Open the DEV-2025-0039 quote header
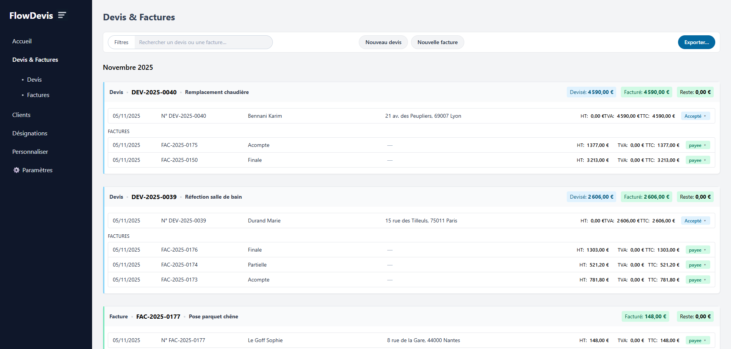Viewport: 731px width, 349px height. (154, 197)
